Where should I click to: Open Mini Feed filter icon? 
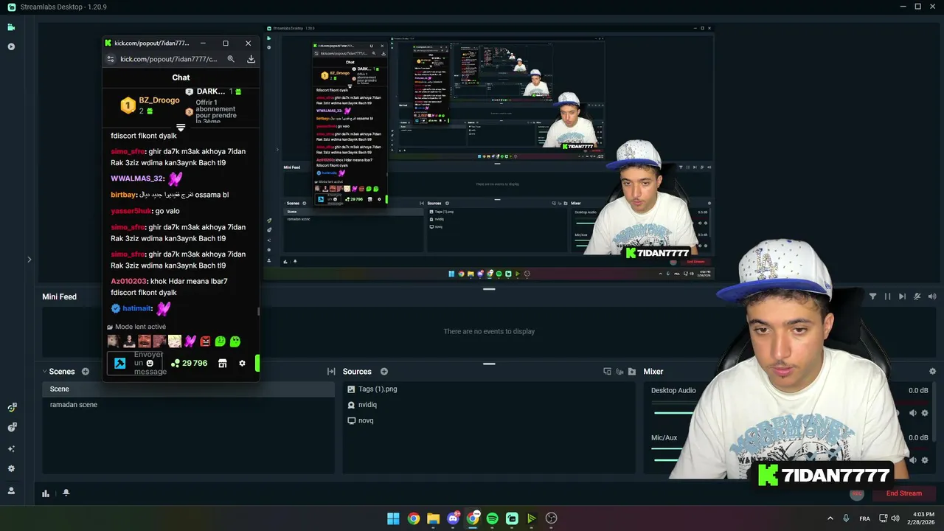coord(872,296)
